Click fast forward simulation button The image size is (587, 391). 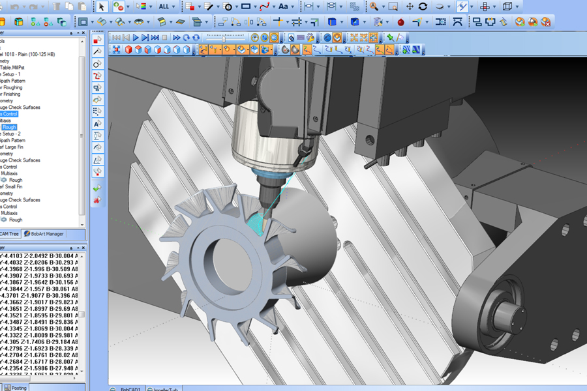(x=176, y=37)
